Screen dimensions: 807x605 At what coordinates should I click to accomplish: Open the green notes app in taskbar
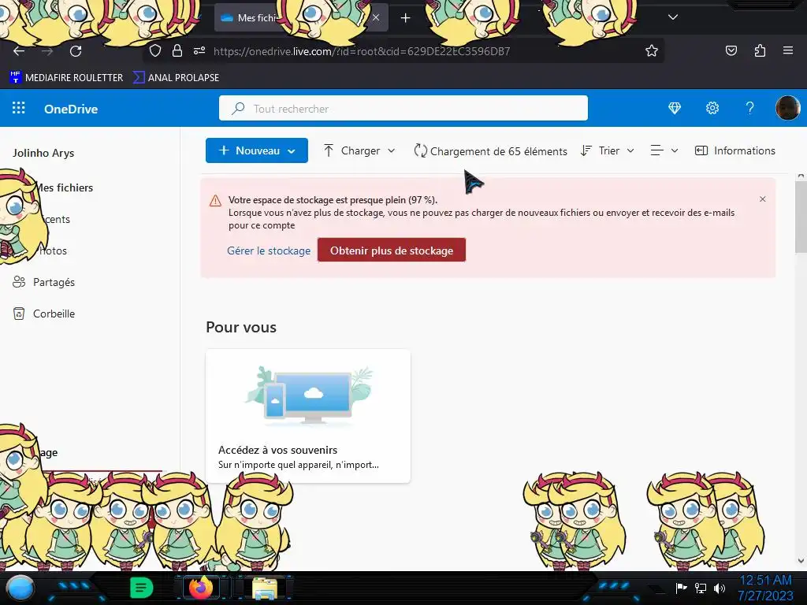pyautogui.click(x=141, y=588)
